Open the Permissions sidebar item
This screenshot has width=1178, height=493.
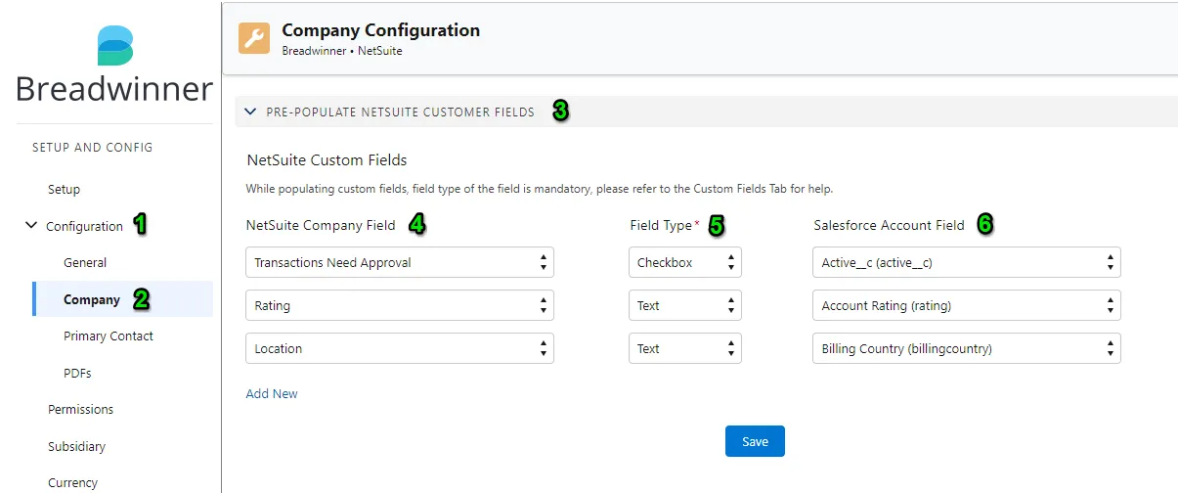pos(81,409)
